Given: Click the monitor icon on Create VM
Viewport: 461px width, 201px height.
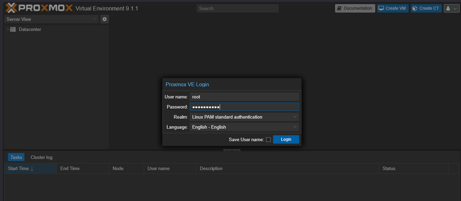Looking at the screenshot, I should (381, 8).
